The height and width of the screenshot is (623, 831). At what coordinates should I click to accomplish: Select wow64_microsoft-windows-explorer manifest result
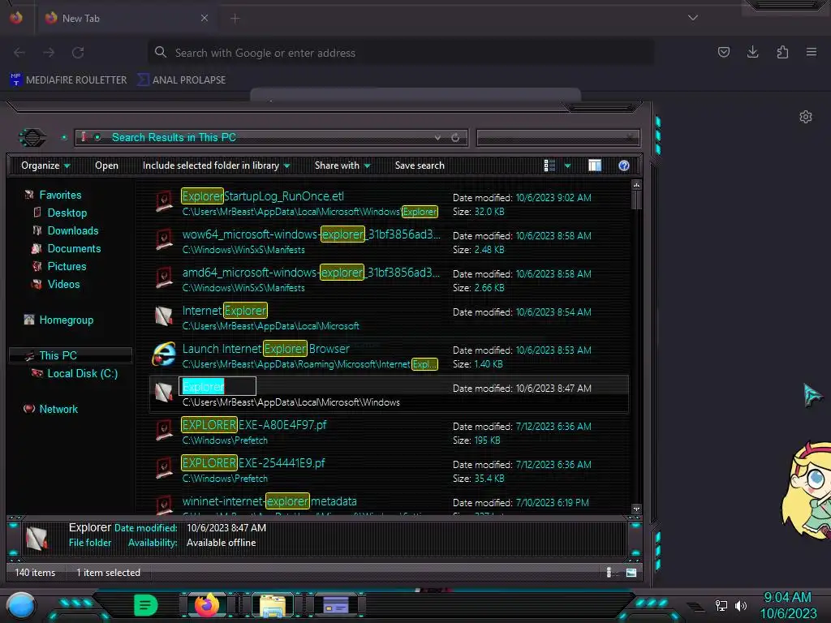390,242
